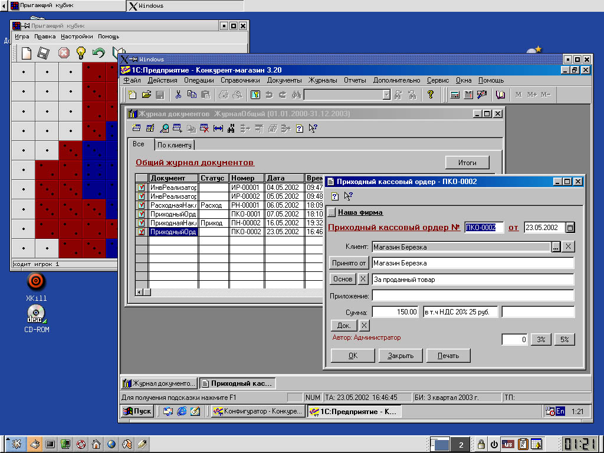
Task: Click context help pointer icon in journal toolbar
Action: pyautogui.click(x=313, y=128)
